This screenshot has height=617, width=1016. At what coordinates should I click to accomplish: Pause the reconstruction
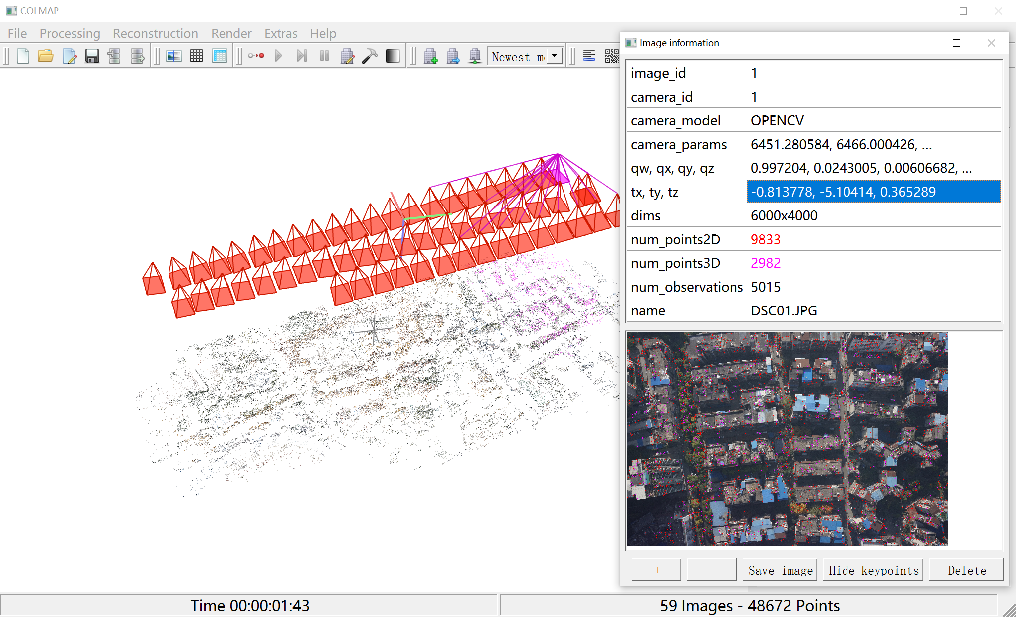click(x=324, y=56)
